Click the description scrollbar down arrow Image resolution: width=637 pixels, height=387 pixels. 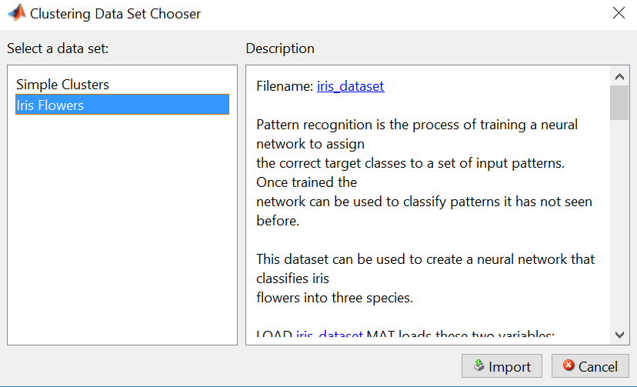tap(619, 334)
